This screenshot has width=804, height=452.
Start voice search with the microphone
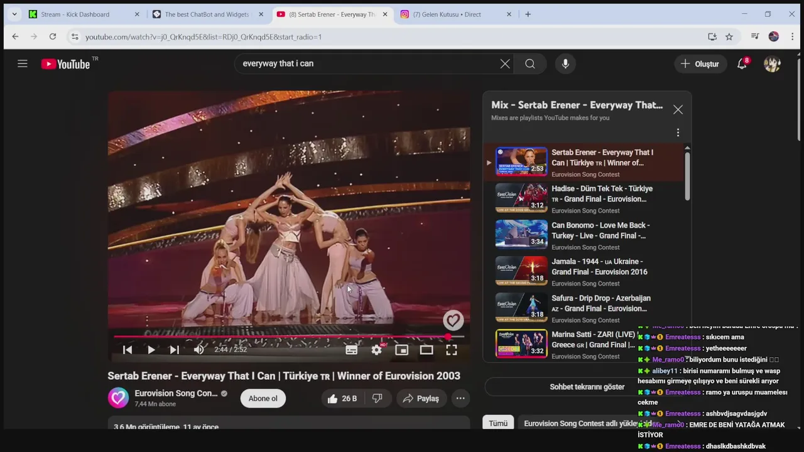click(x=565, y=63)
